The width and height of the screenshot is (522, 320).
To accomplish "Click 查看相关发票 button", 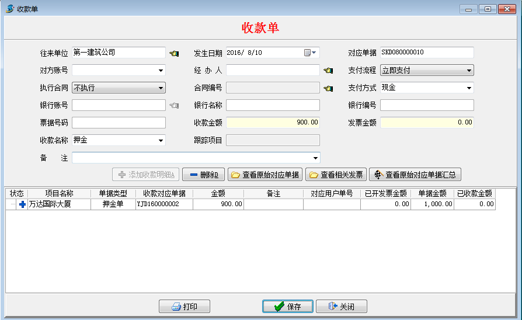I will tap(336, 175).
